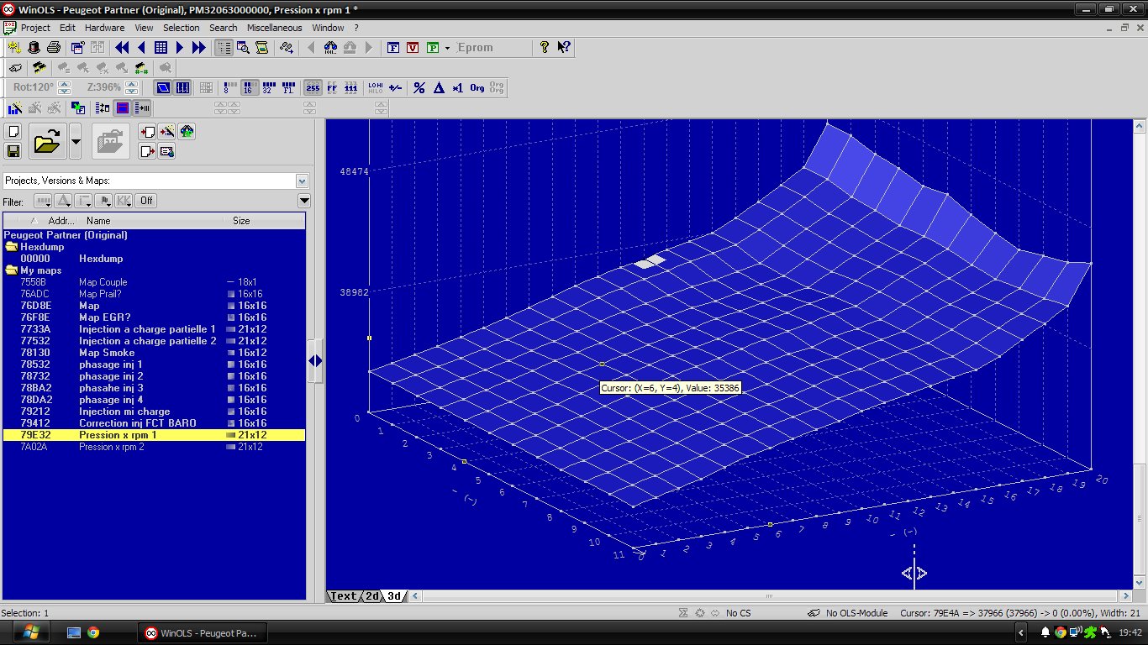
Task: Collapse the My maps folder
Action: point(12,270)
